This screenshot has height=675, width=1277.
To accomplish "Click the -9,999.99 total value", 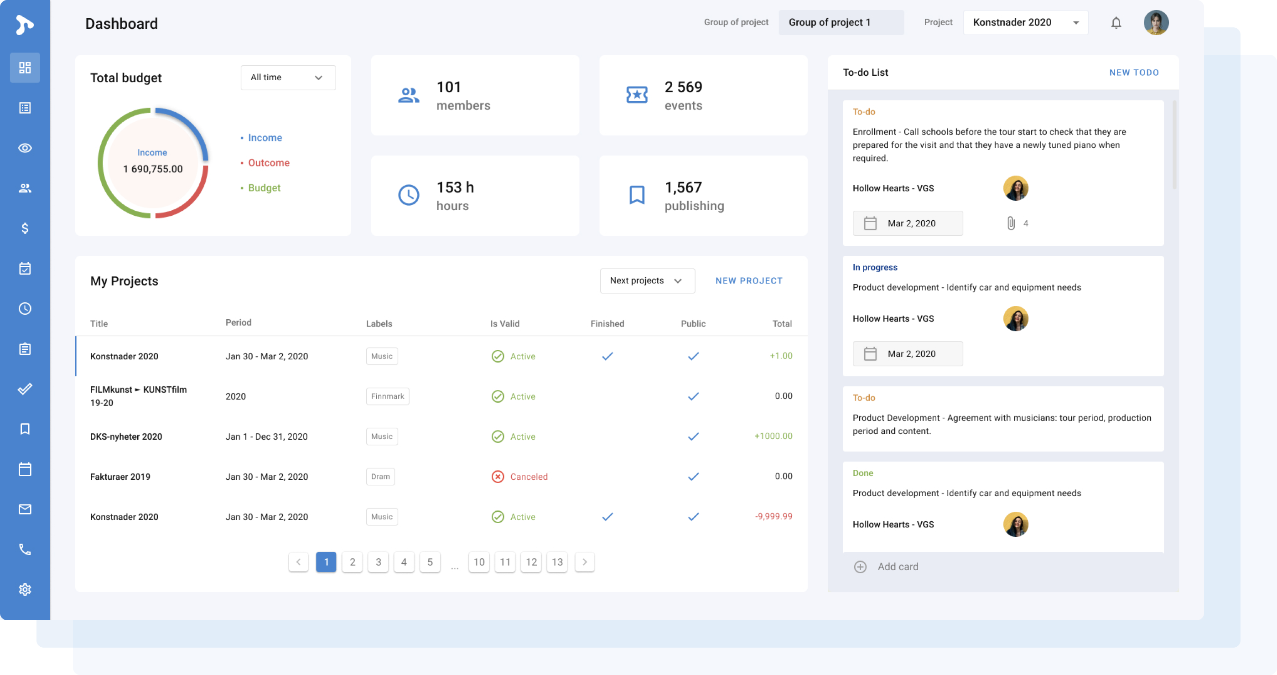I will pos(773,516).
